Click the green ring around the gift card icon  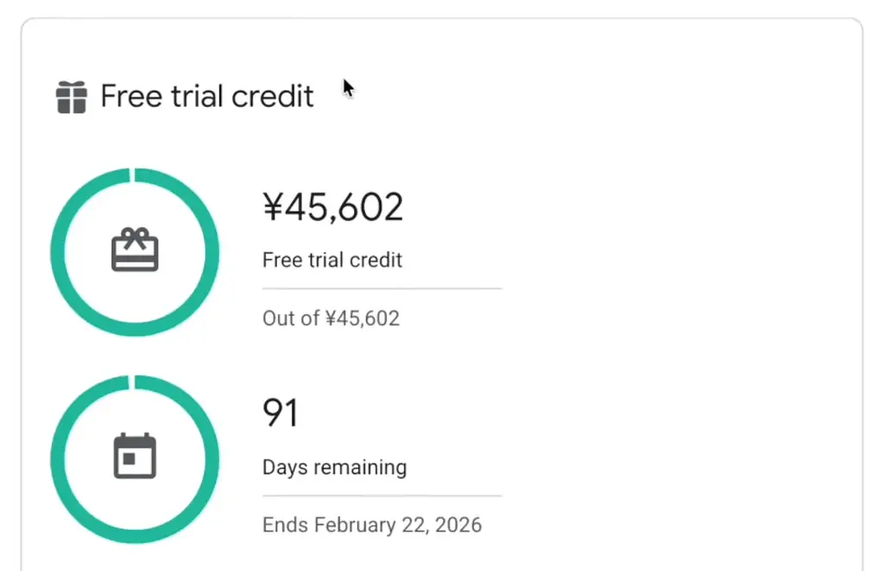point(58,252)
